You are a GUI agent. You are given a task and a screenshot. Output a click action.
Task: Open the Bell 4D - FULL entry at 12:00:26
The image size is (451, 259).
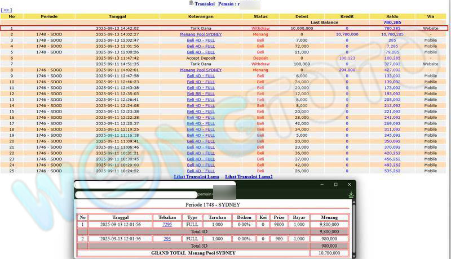coord(201,52)
